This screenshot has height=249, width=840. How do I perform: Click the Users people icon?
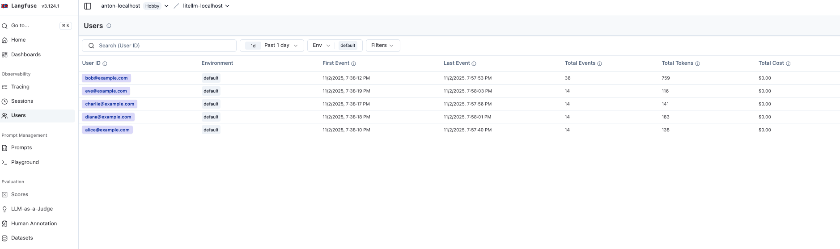pyautogui.click(x=4, y=116)
